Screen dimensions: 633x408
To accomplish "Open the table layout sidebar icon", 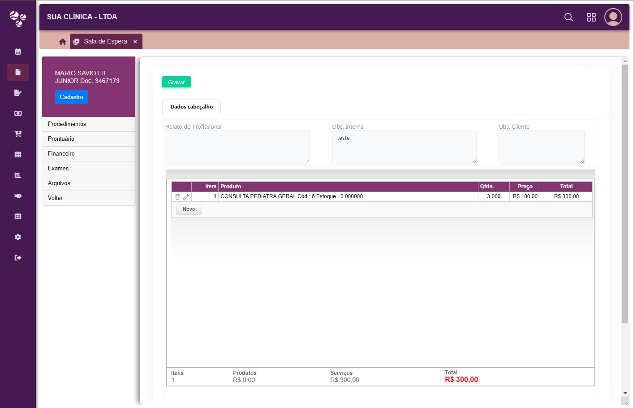I will tap(18, 217).
